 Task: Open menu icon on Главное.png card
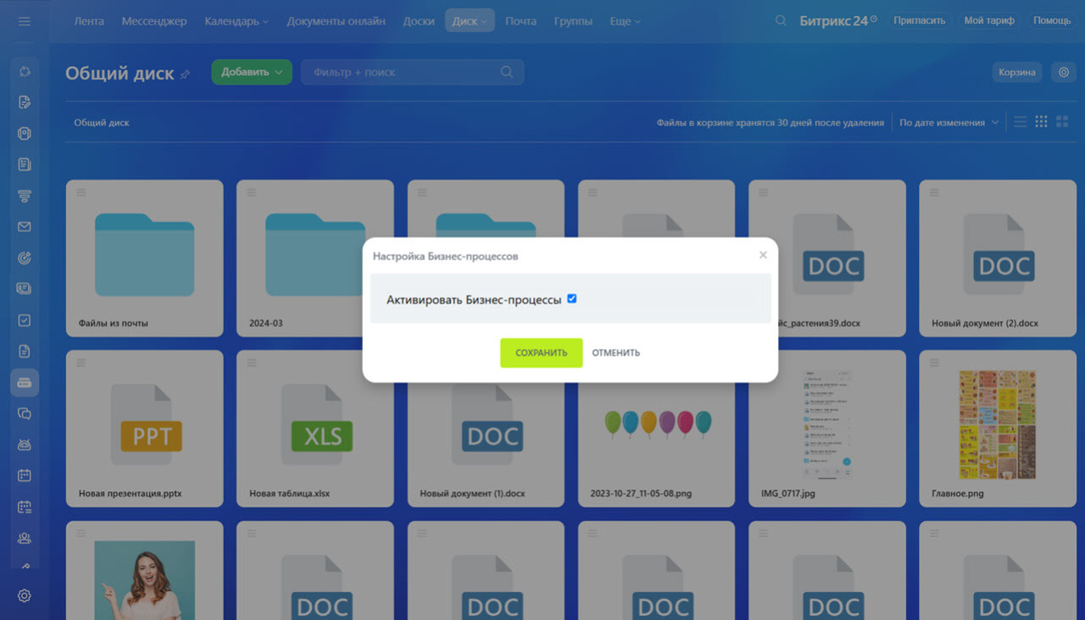[x=934, y=363]
